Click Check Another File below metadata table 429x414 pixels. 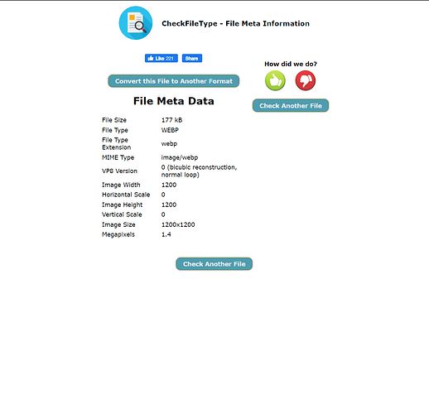(x=214, y=264)
